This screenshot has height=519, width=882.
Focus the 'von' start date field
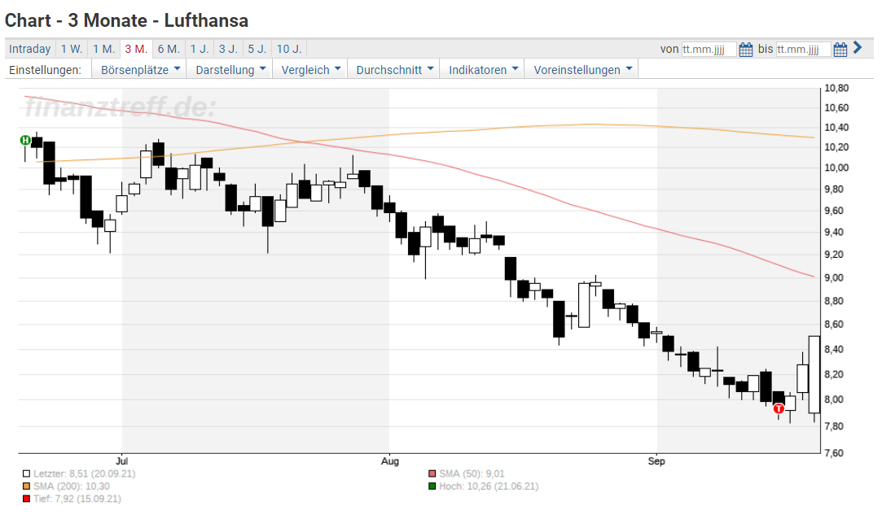(709, 50)
